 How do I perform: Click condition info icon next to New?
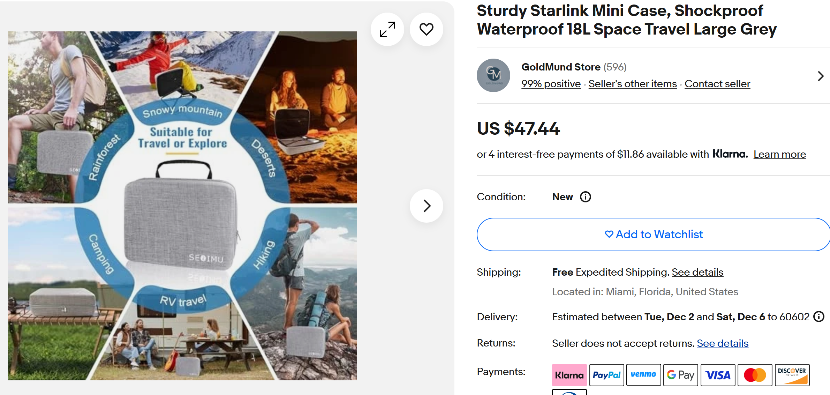585,197
